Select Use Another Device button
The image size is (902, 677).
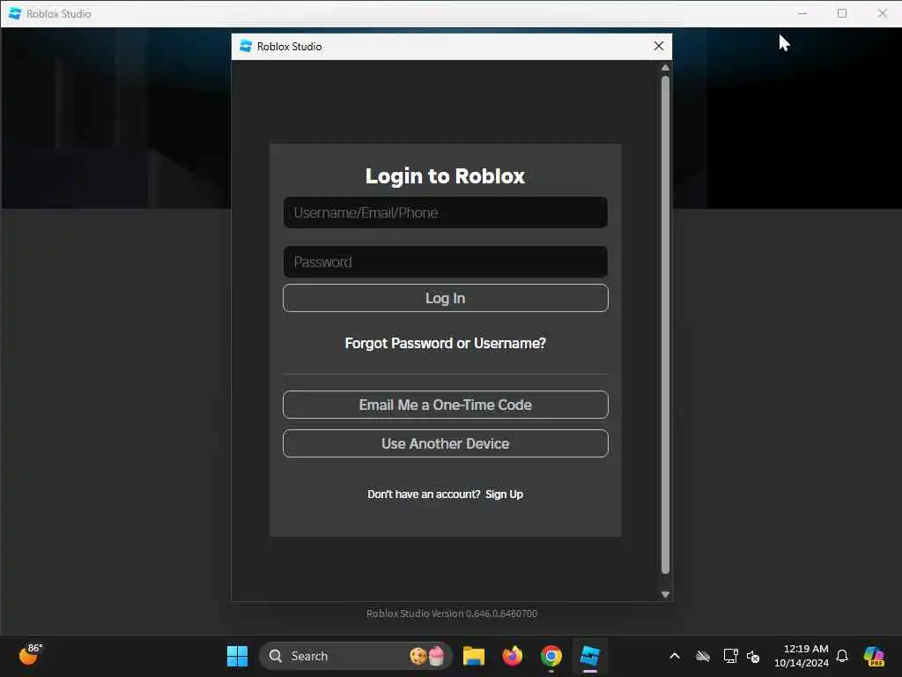445,443
